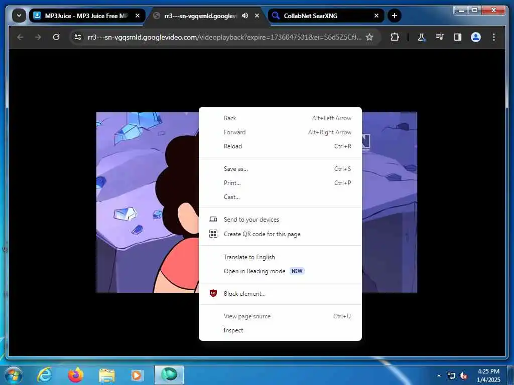
Task: Choose Forward in context menu
Action: coord(280,132)
